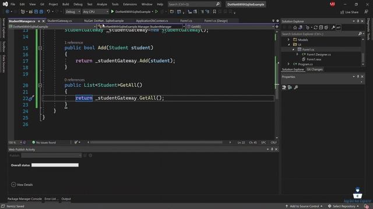373x209 pixels.
Task: Click Start Without Debugging outline play icon
Action: point(157,12)
